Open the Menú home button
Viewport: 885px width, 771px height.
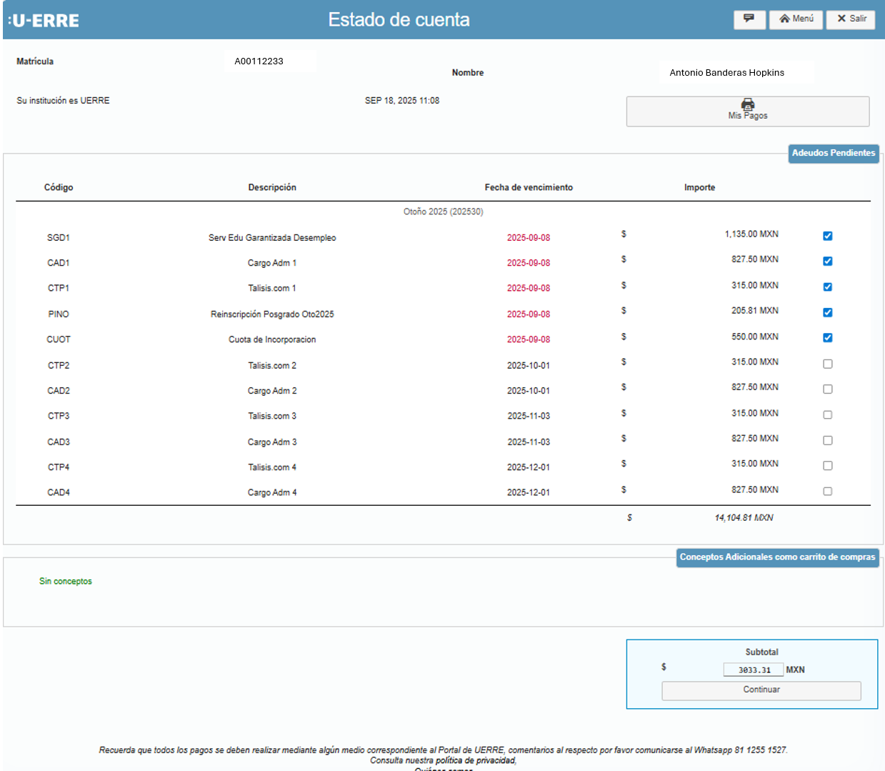click(x=796, y=19)
